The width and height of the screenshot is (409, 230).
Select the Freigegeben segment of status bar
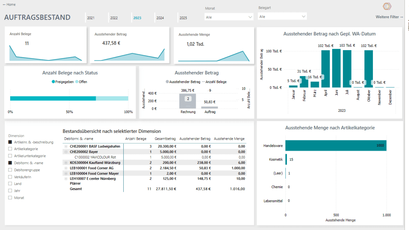[x=53, y=98]
